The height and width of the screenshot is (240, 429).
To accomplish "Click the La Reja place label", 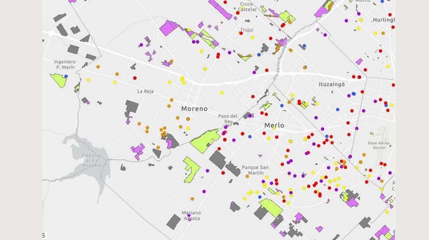I will point(145,91).
